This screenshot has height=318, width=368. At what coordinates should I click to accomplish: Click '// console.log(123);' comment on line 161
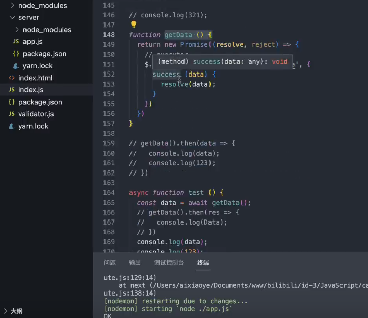pyautogui.click(x=172, y=163)
